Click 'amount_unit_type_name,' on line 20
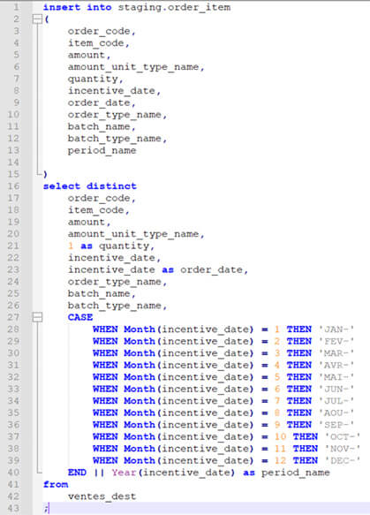Image resolution: width=370 pixels, height=515 pixels. (x=136, y=234)
